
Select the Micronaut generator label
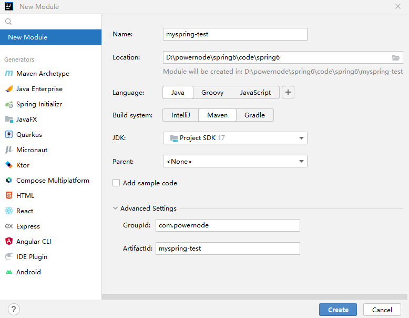32,150
